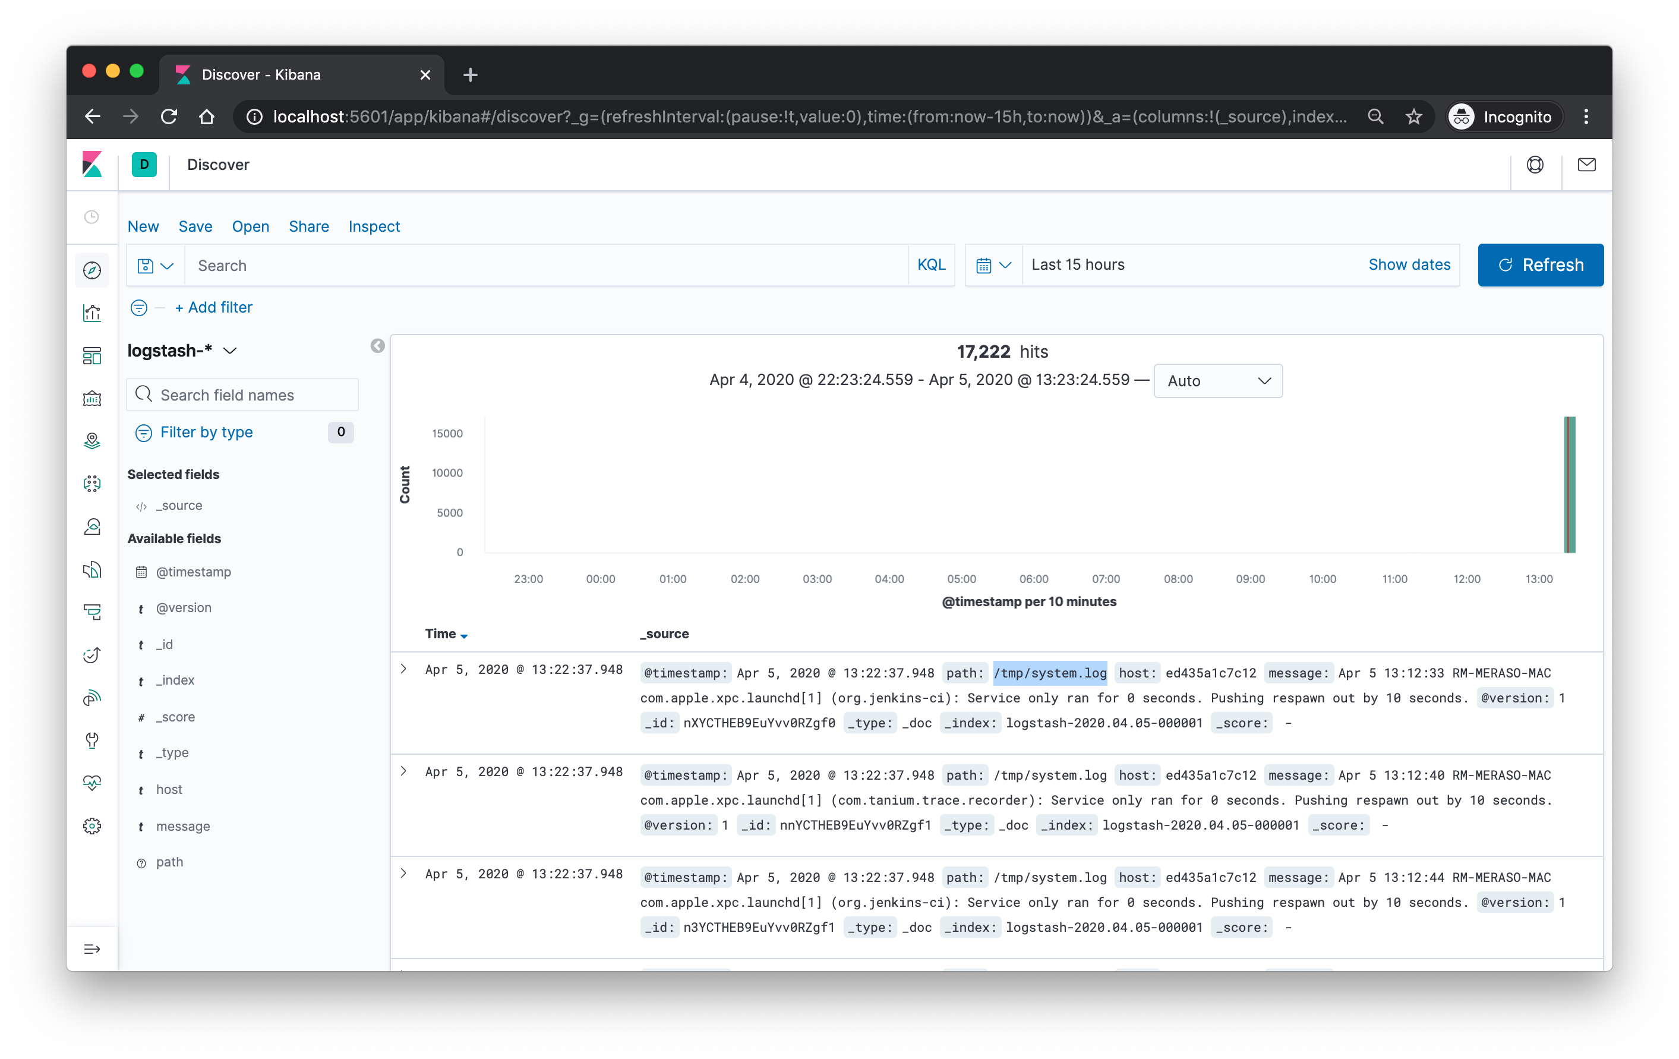Screen dimensions: 1679x1059
Task: Open Maps icon in sidebar
Action: [x=91, y=441]
